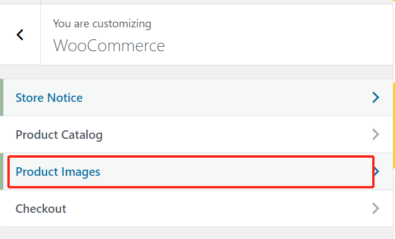Click the back arrow icon
395x239 pixels.
pyautogui.click(x=20, y=35)
